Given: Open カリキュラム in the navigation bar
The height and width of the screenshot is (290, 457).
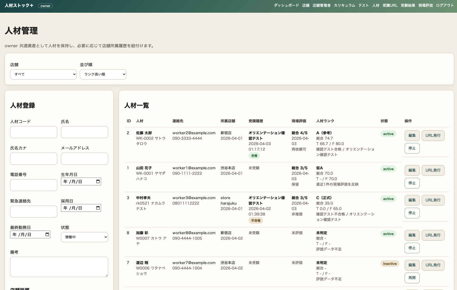Looking at the screenshot, I should pyautogui.click(x=344, y=5).
